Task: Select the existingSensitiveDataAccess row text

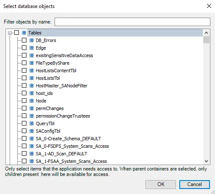Action: 64,55
